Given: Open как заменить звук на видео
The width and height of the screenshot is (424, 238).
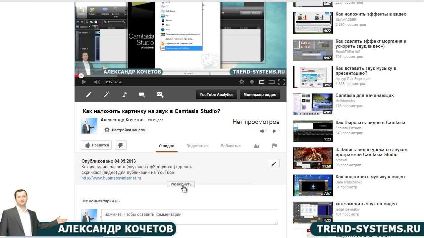Looking at the screenshot, I should coord(366,204).
